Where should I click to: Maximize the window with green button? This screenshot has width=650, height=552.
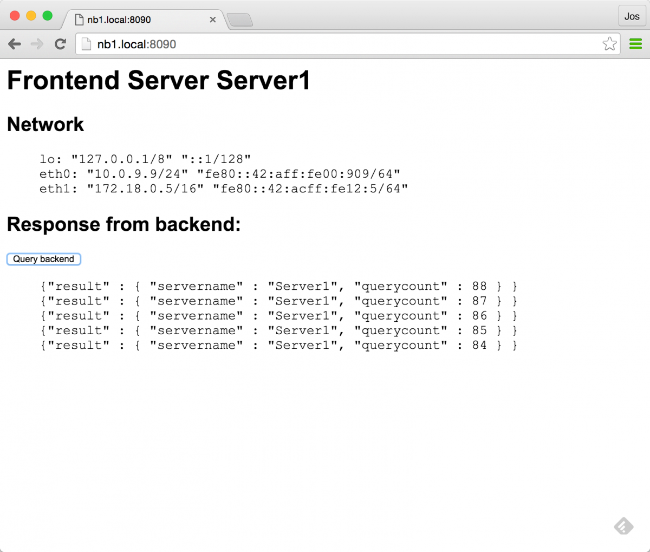[47, 16]
